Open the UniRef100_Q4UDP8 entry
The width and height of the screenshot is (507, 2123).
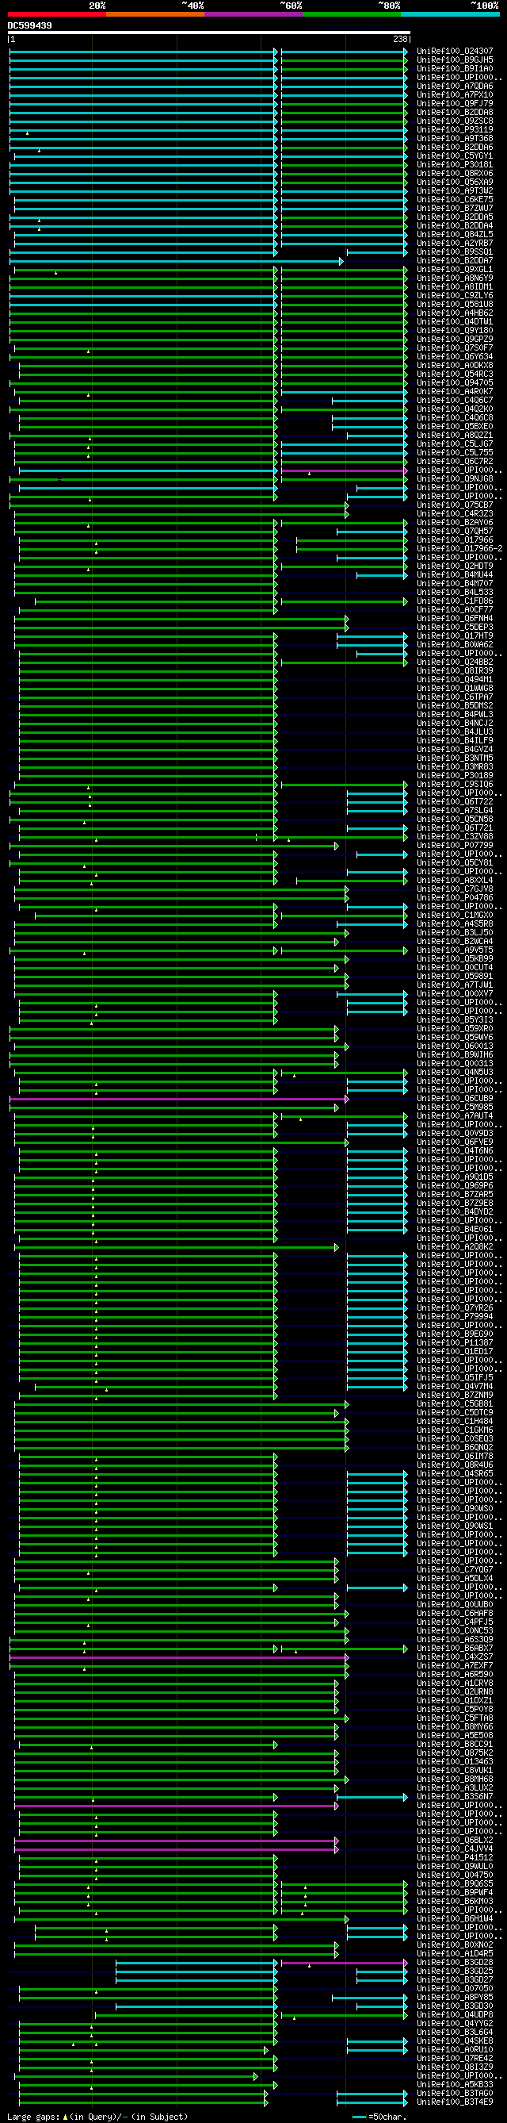(x=456, y=2016)
